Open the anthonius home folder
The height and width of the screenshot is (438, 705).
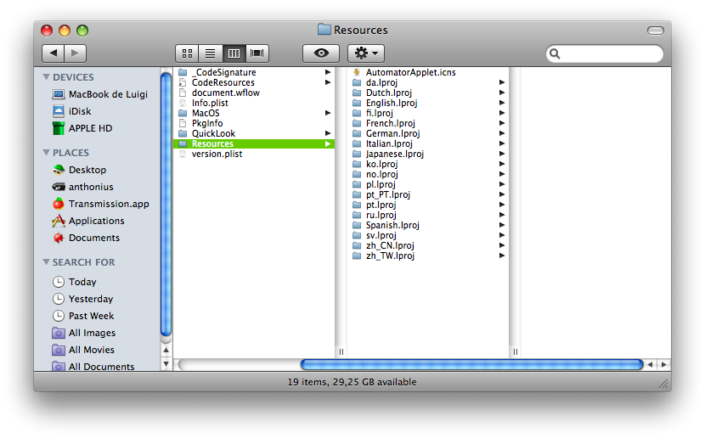pyautogui.click(x=82, y=187)
